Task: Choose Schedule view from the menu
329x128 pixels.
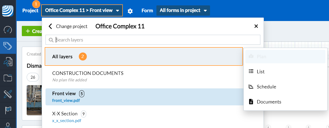Action: pyautogui.click(x=266, y=87)
